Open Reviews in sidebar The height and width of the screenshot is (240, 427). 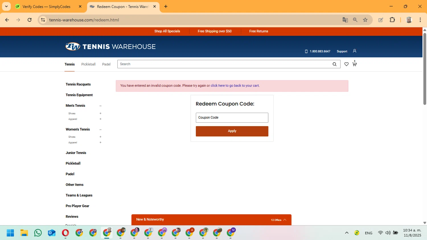[x=72, y=217]
